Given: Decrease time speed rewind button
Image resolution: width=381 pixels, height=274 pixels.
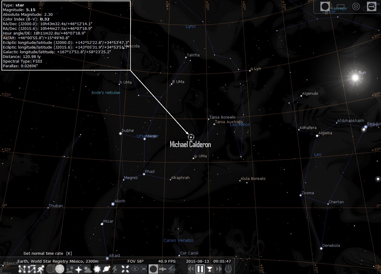Looking at the screenshot, I should pos(191,269).
